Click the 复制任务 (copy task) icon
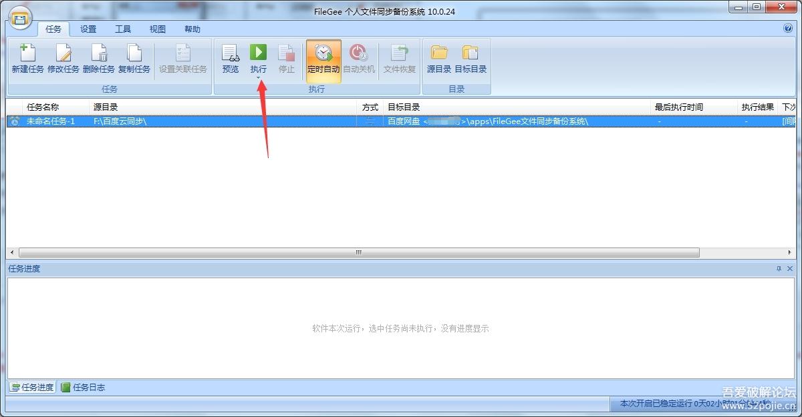The width and height of the screenshot is (802, 417). click(x=134, y=58)
